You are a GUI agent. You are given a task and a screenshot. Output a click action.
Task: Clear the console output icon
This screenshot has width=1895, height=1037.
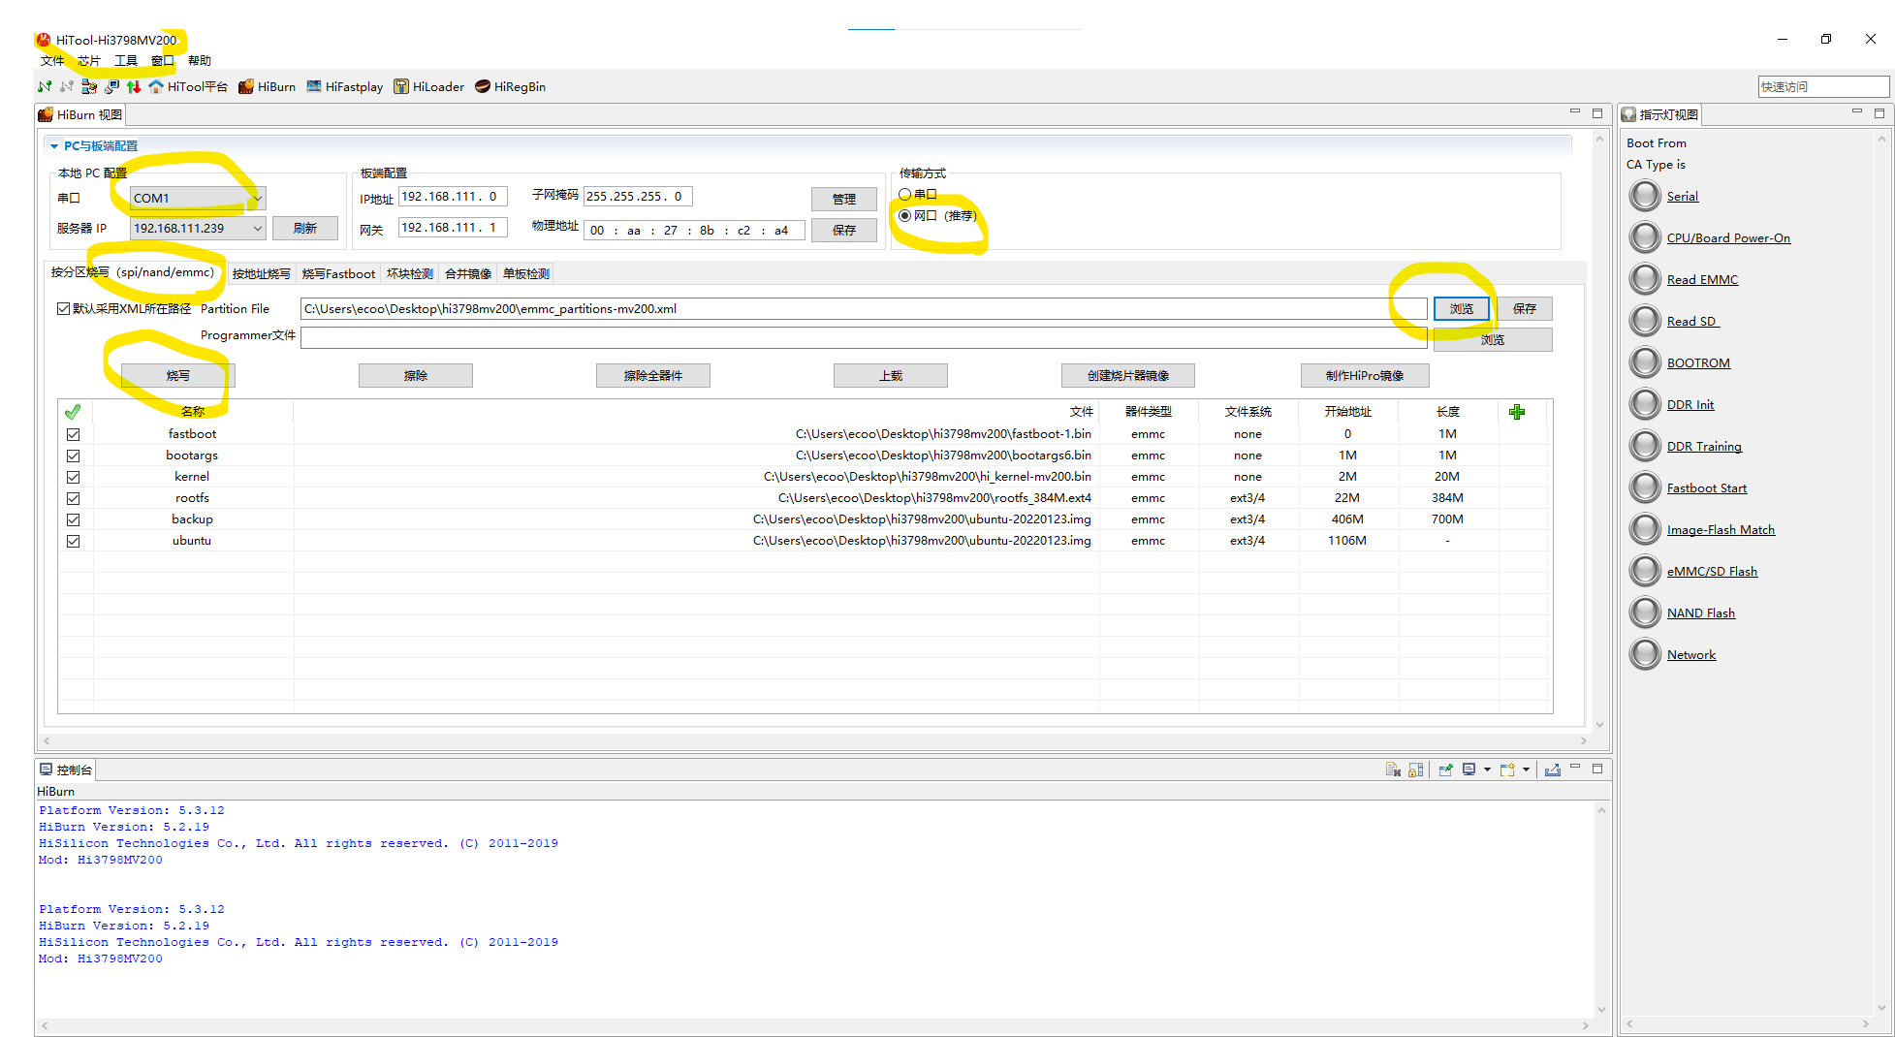(1393, 770)
